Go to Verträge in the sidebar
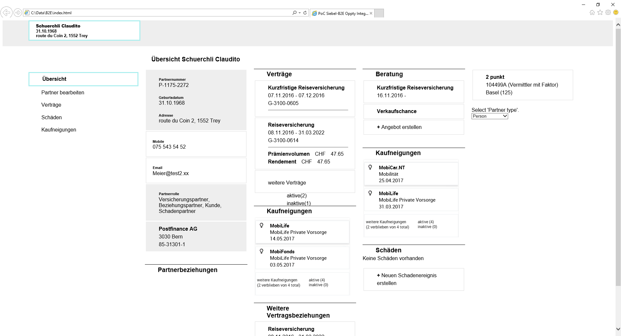Screen dimensions: 621x336 pyautogui.click(x=51, y=105)
